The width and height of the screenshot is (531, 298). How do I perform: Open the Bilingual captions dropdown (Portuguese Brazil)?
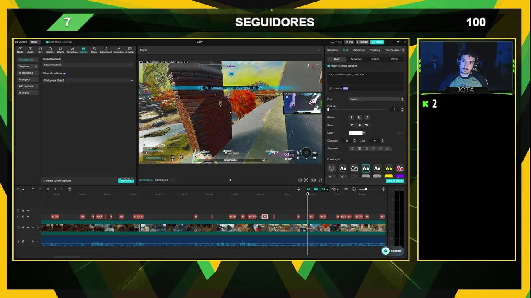pos(88,80)
